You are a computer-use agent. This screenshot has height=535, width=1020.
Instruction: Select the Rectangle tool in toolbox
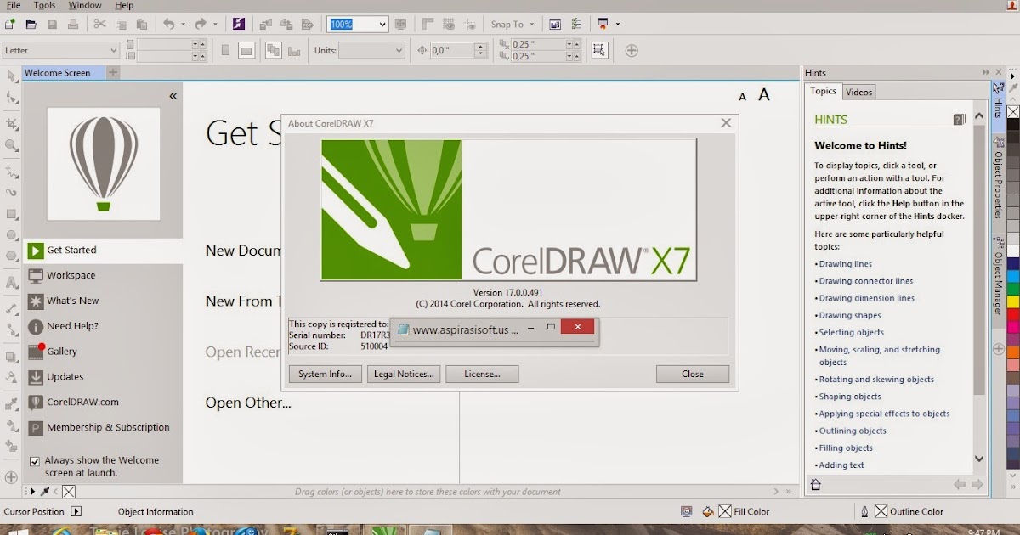(12, 213)
